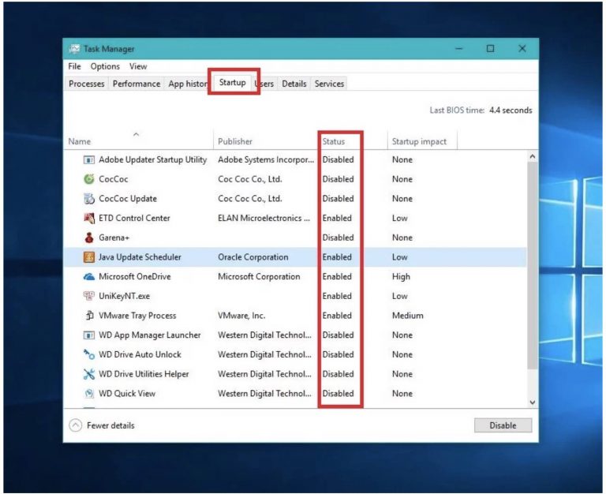Click the ELAN Microelectronics publisher cell
Image resolution: width=606 pixels, height=494 pixels.
(264, 218)
